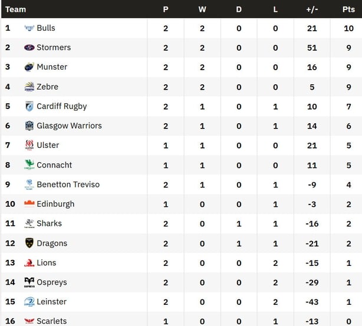Click the Bulls team logo
Screen dimensions: 362x326
(x=29, y=28)
